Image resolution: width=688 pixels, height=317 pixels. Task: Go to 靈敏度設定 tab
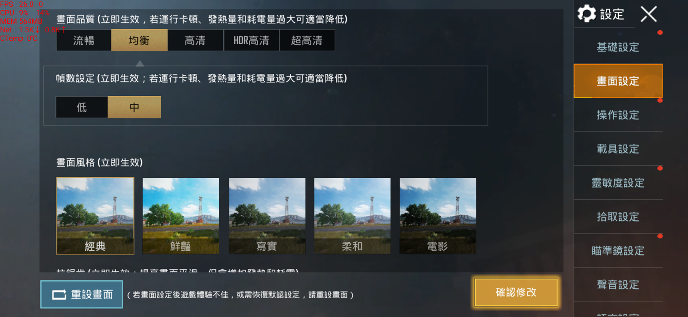(x=618, y=183)
